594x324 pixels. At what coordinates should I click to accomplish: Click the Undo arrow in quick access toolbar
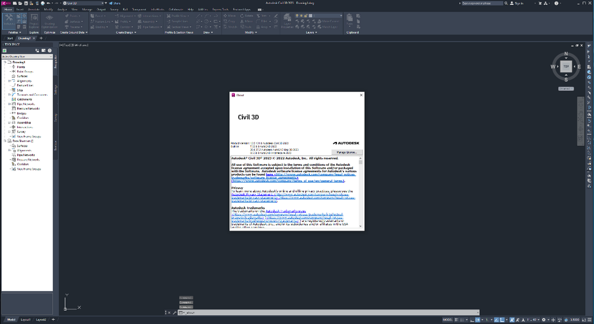[48, 3]
